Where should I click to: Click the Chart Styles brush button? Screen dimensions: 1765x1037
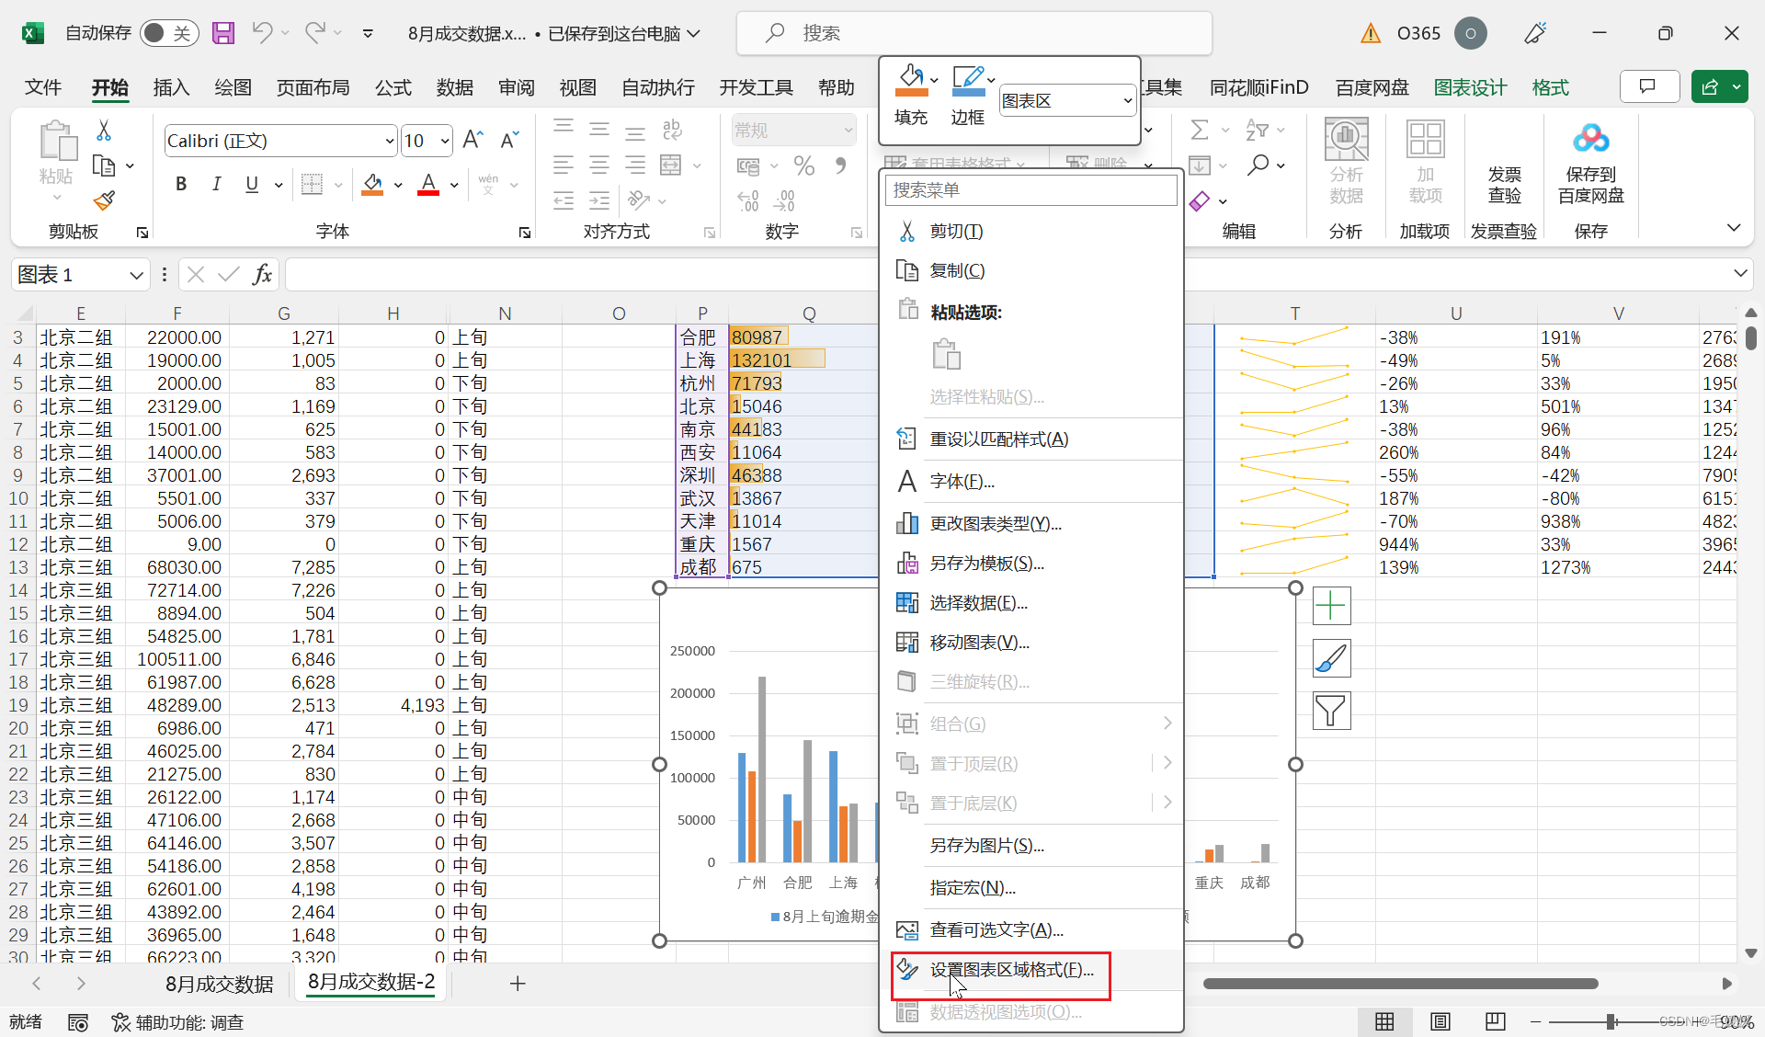point(1331,658)
